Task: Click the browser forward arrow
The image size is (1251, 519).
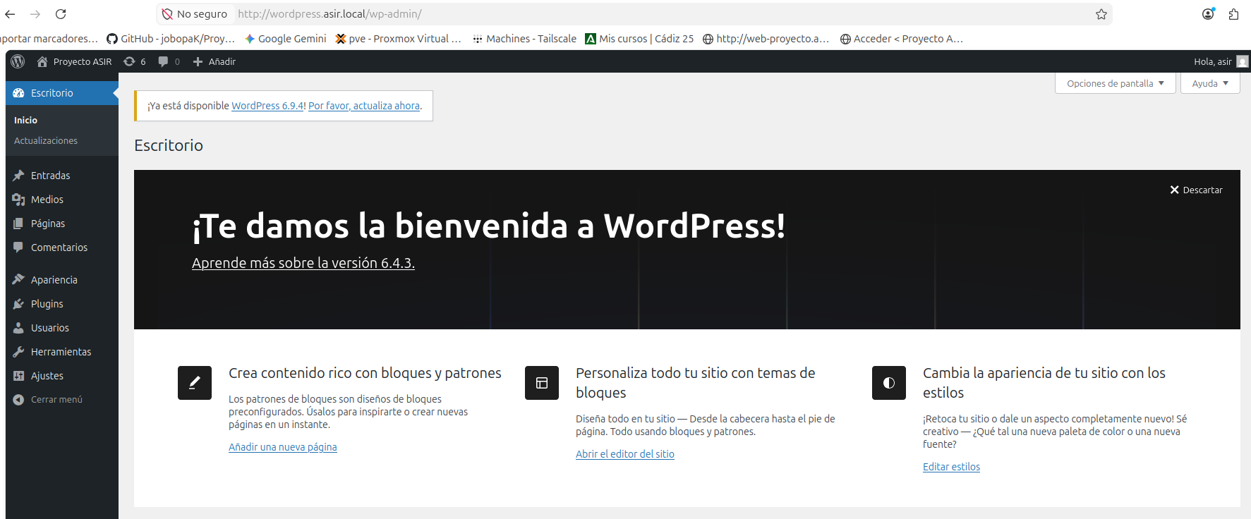Action: tap(35, 14)
